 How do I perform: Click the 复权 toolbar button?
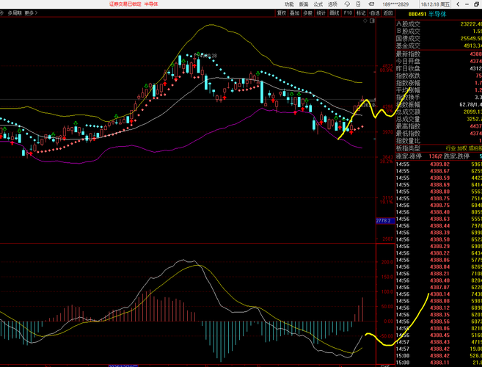[282, 13]
